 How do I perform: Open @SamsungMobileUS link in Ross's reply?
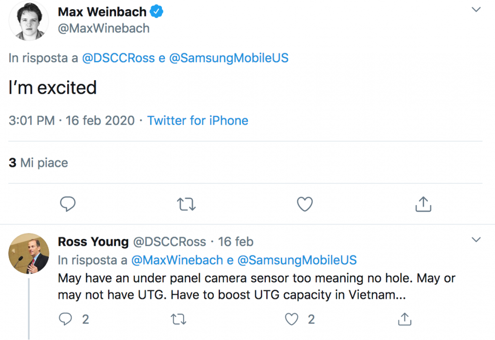click(x=297, y=260)
